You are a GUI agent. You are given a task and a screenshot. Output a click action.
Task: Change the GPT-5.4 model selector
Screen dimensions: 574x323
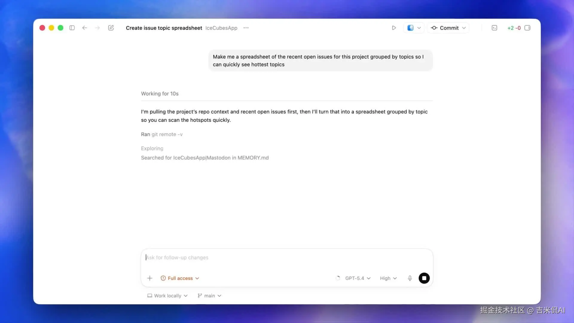point(358,278)
